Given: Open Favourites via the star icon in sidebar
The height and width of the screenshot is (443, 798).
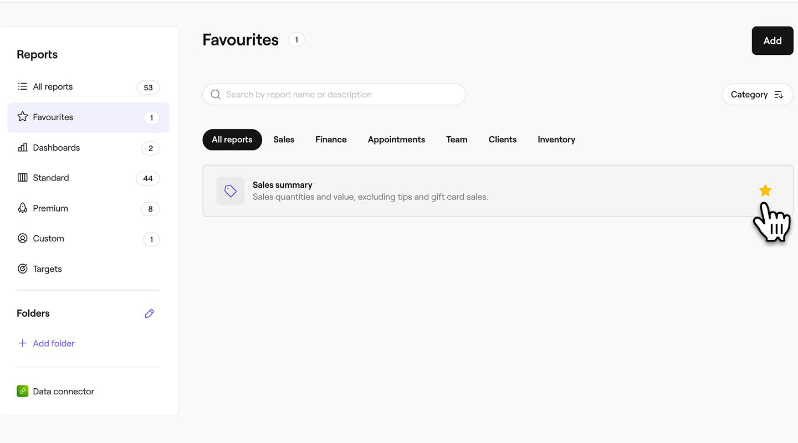Looking at the screenshot, I should coord(22,117).
